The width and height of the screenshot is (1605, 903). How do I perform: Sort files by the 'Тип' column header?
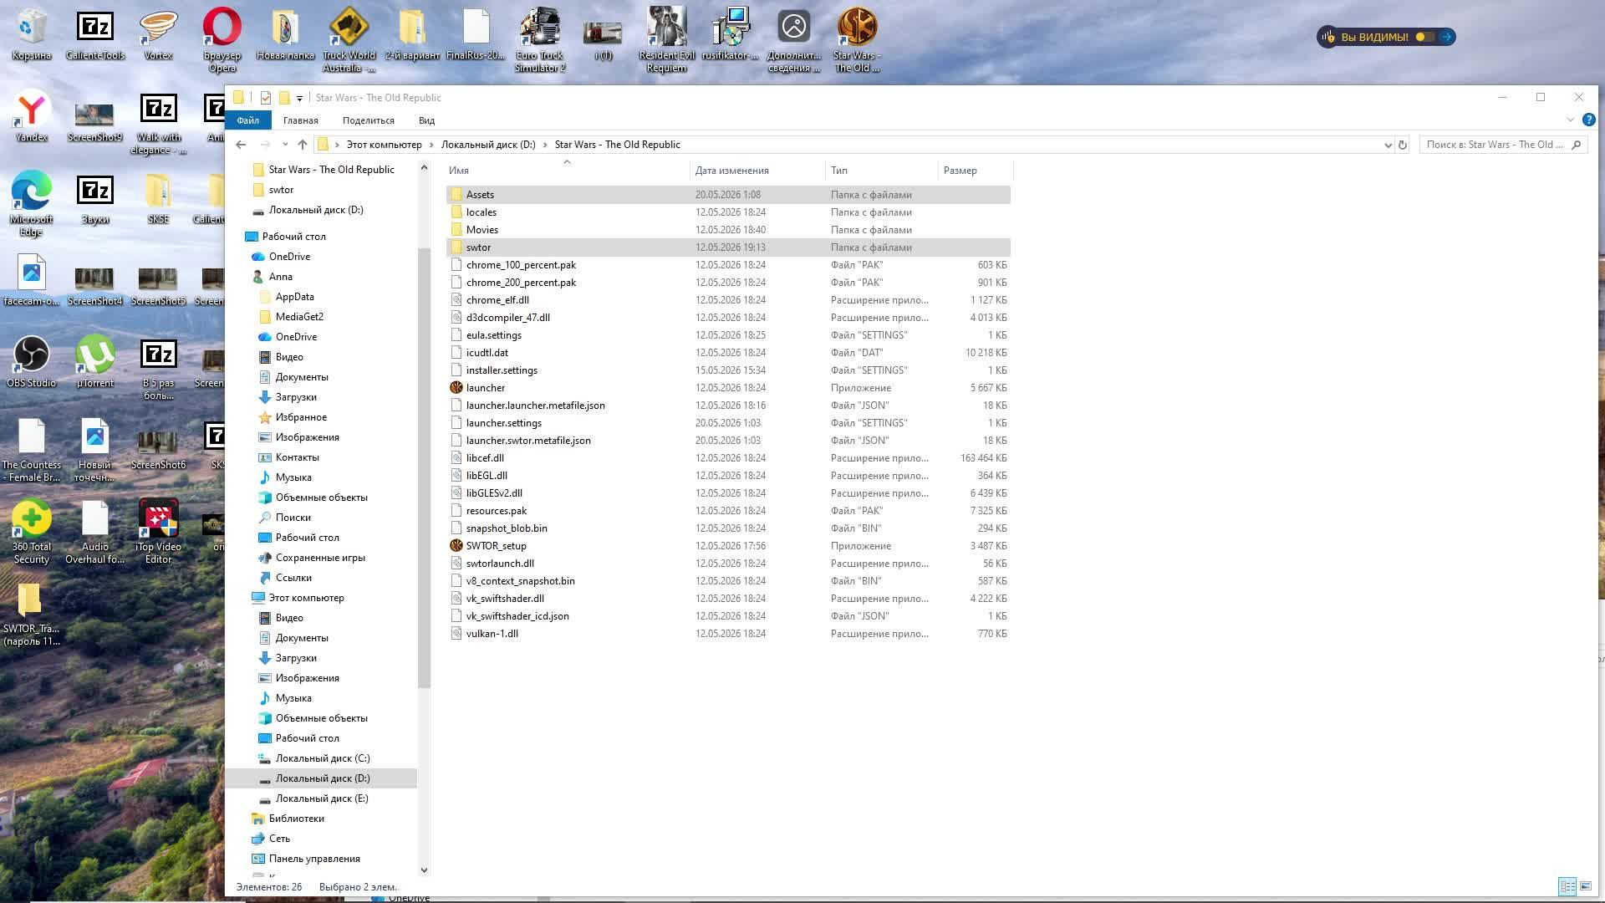[882, 171]
